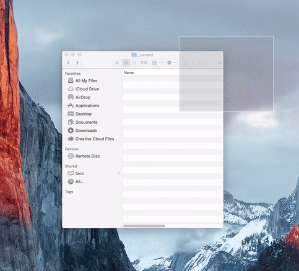The width and height of the screenshot is (299, 271).
Task: Sort by the Name column header
Action: [129, 72]
